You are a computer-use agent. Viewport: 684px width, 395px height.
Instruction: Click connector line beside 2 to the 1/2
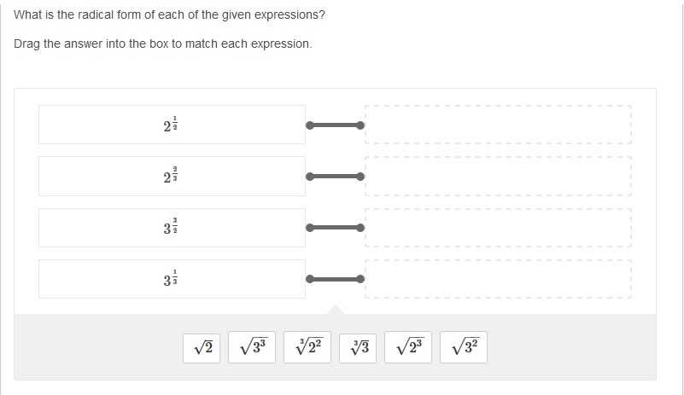336,125
